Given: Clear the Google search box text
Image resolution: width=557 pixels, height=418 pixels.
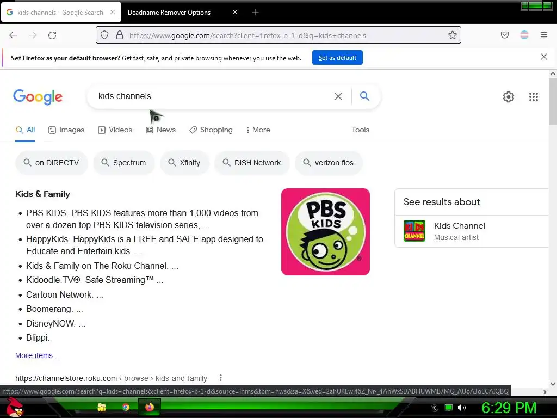Looking at the screenshot, I should click(x=338, y=96).
